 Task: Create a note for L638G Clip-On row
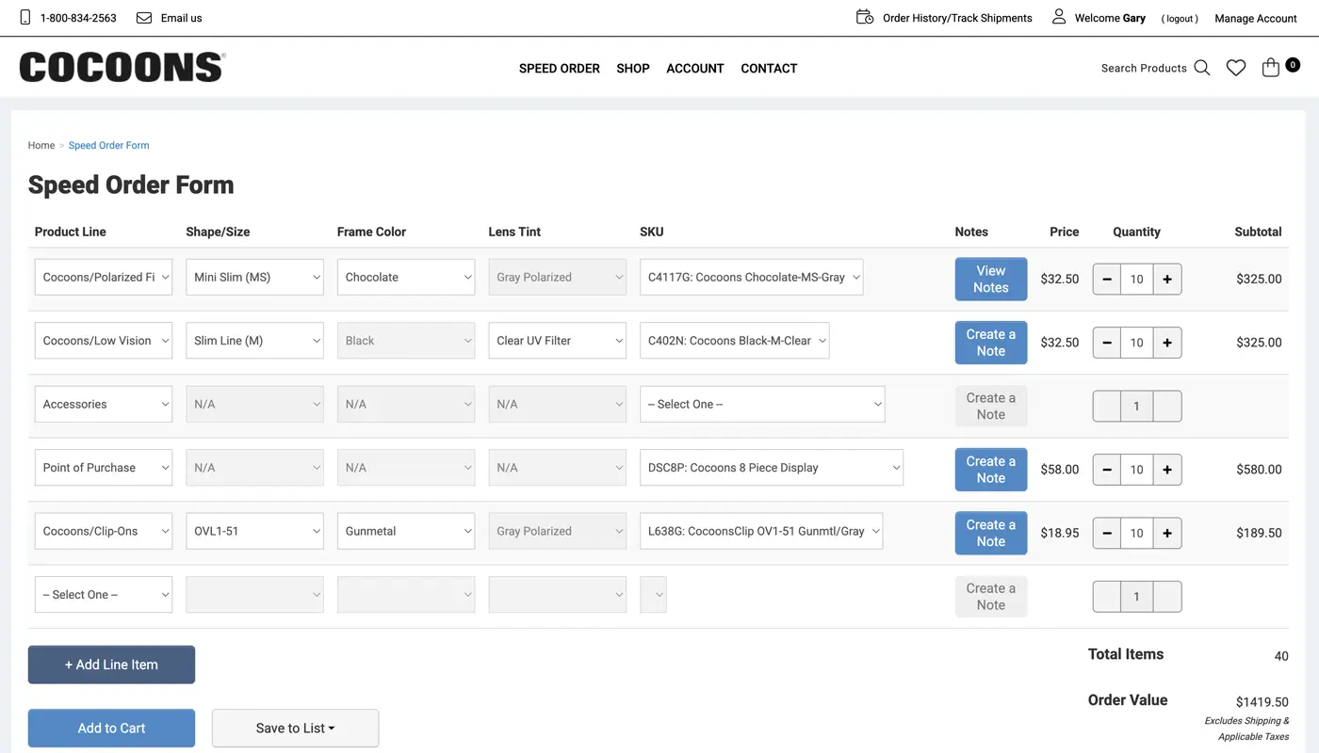[x=991, y=533]
